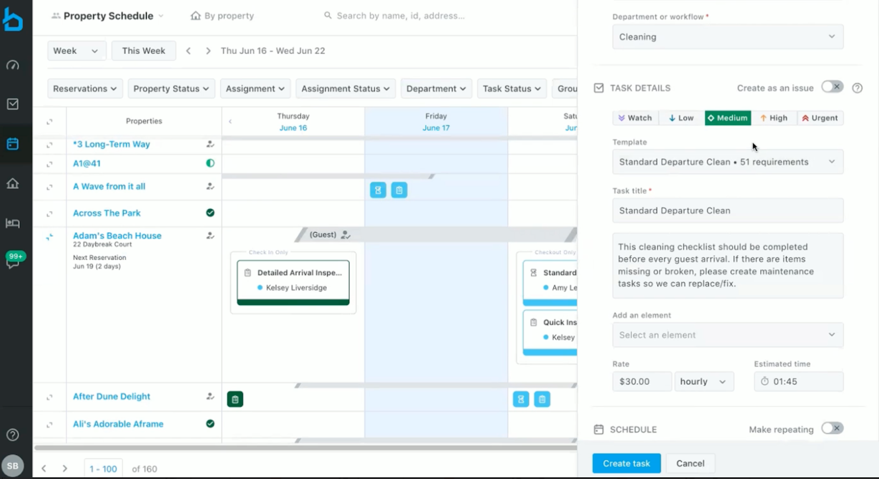Click the Create task button
The image size is (879, 479).
pos(626,464)
